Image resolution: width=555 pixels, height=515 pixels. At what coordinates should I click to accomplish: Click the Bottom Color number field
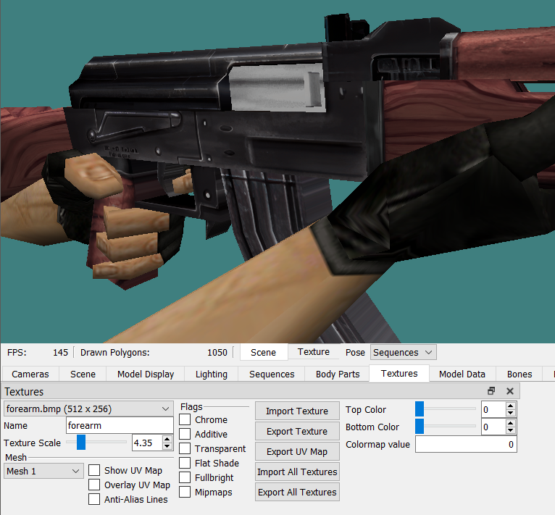click(x=493, y=427)
